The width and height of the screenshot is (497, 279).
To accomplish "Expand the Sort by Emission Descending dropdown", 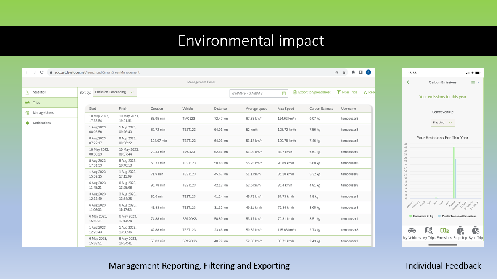I will [115, 92].
